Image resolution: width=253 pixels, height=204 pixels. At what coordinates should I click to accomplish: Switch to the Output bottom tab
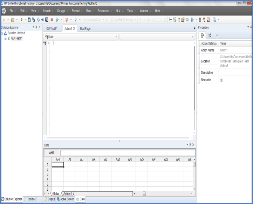pyautogui.click(x=50, y=199)
